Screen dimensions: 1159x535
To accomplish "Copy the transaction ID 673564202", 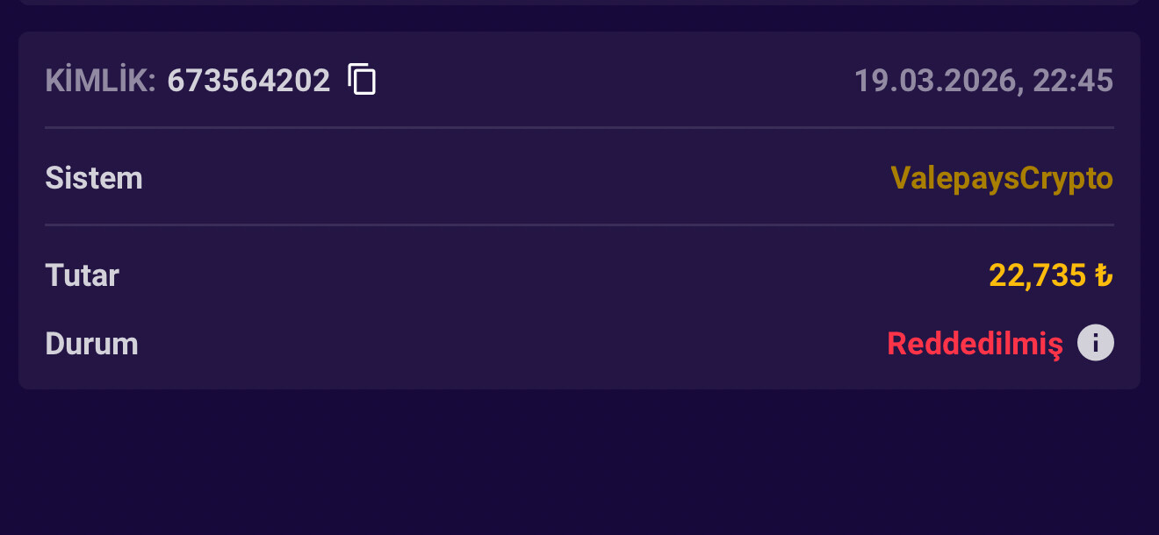I will (x=362, y=80).
